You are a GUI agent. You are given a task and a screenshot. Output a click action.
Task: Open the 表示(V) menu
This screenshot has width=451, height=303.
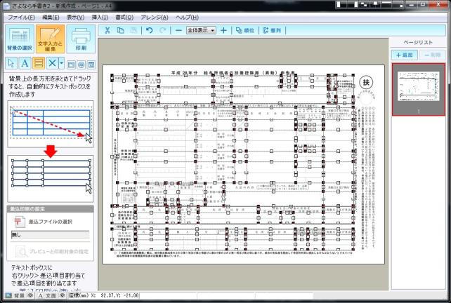(x=76, y=18)
